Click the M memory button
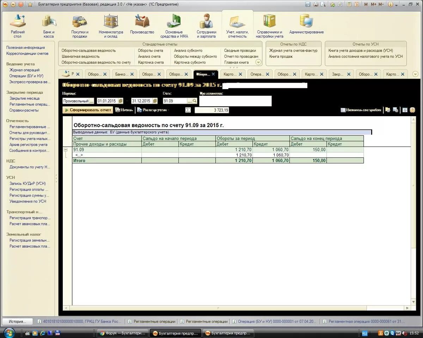 pyautogui.click(x=366, y=4)
